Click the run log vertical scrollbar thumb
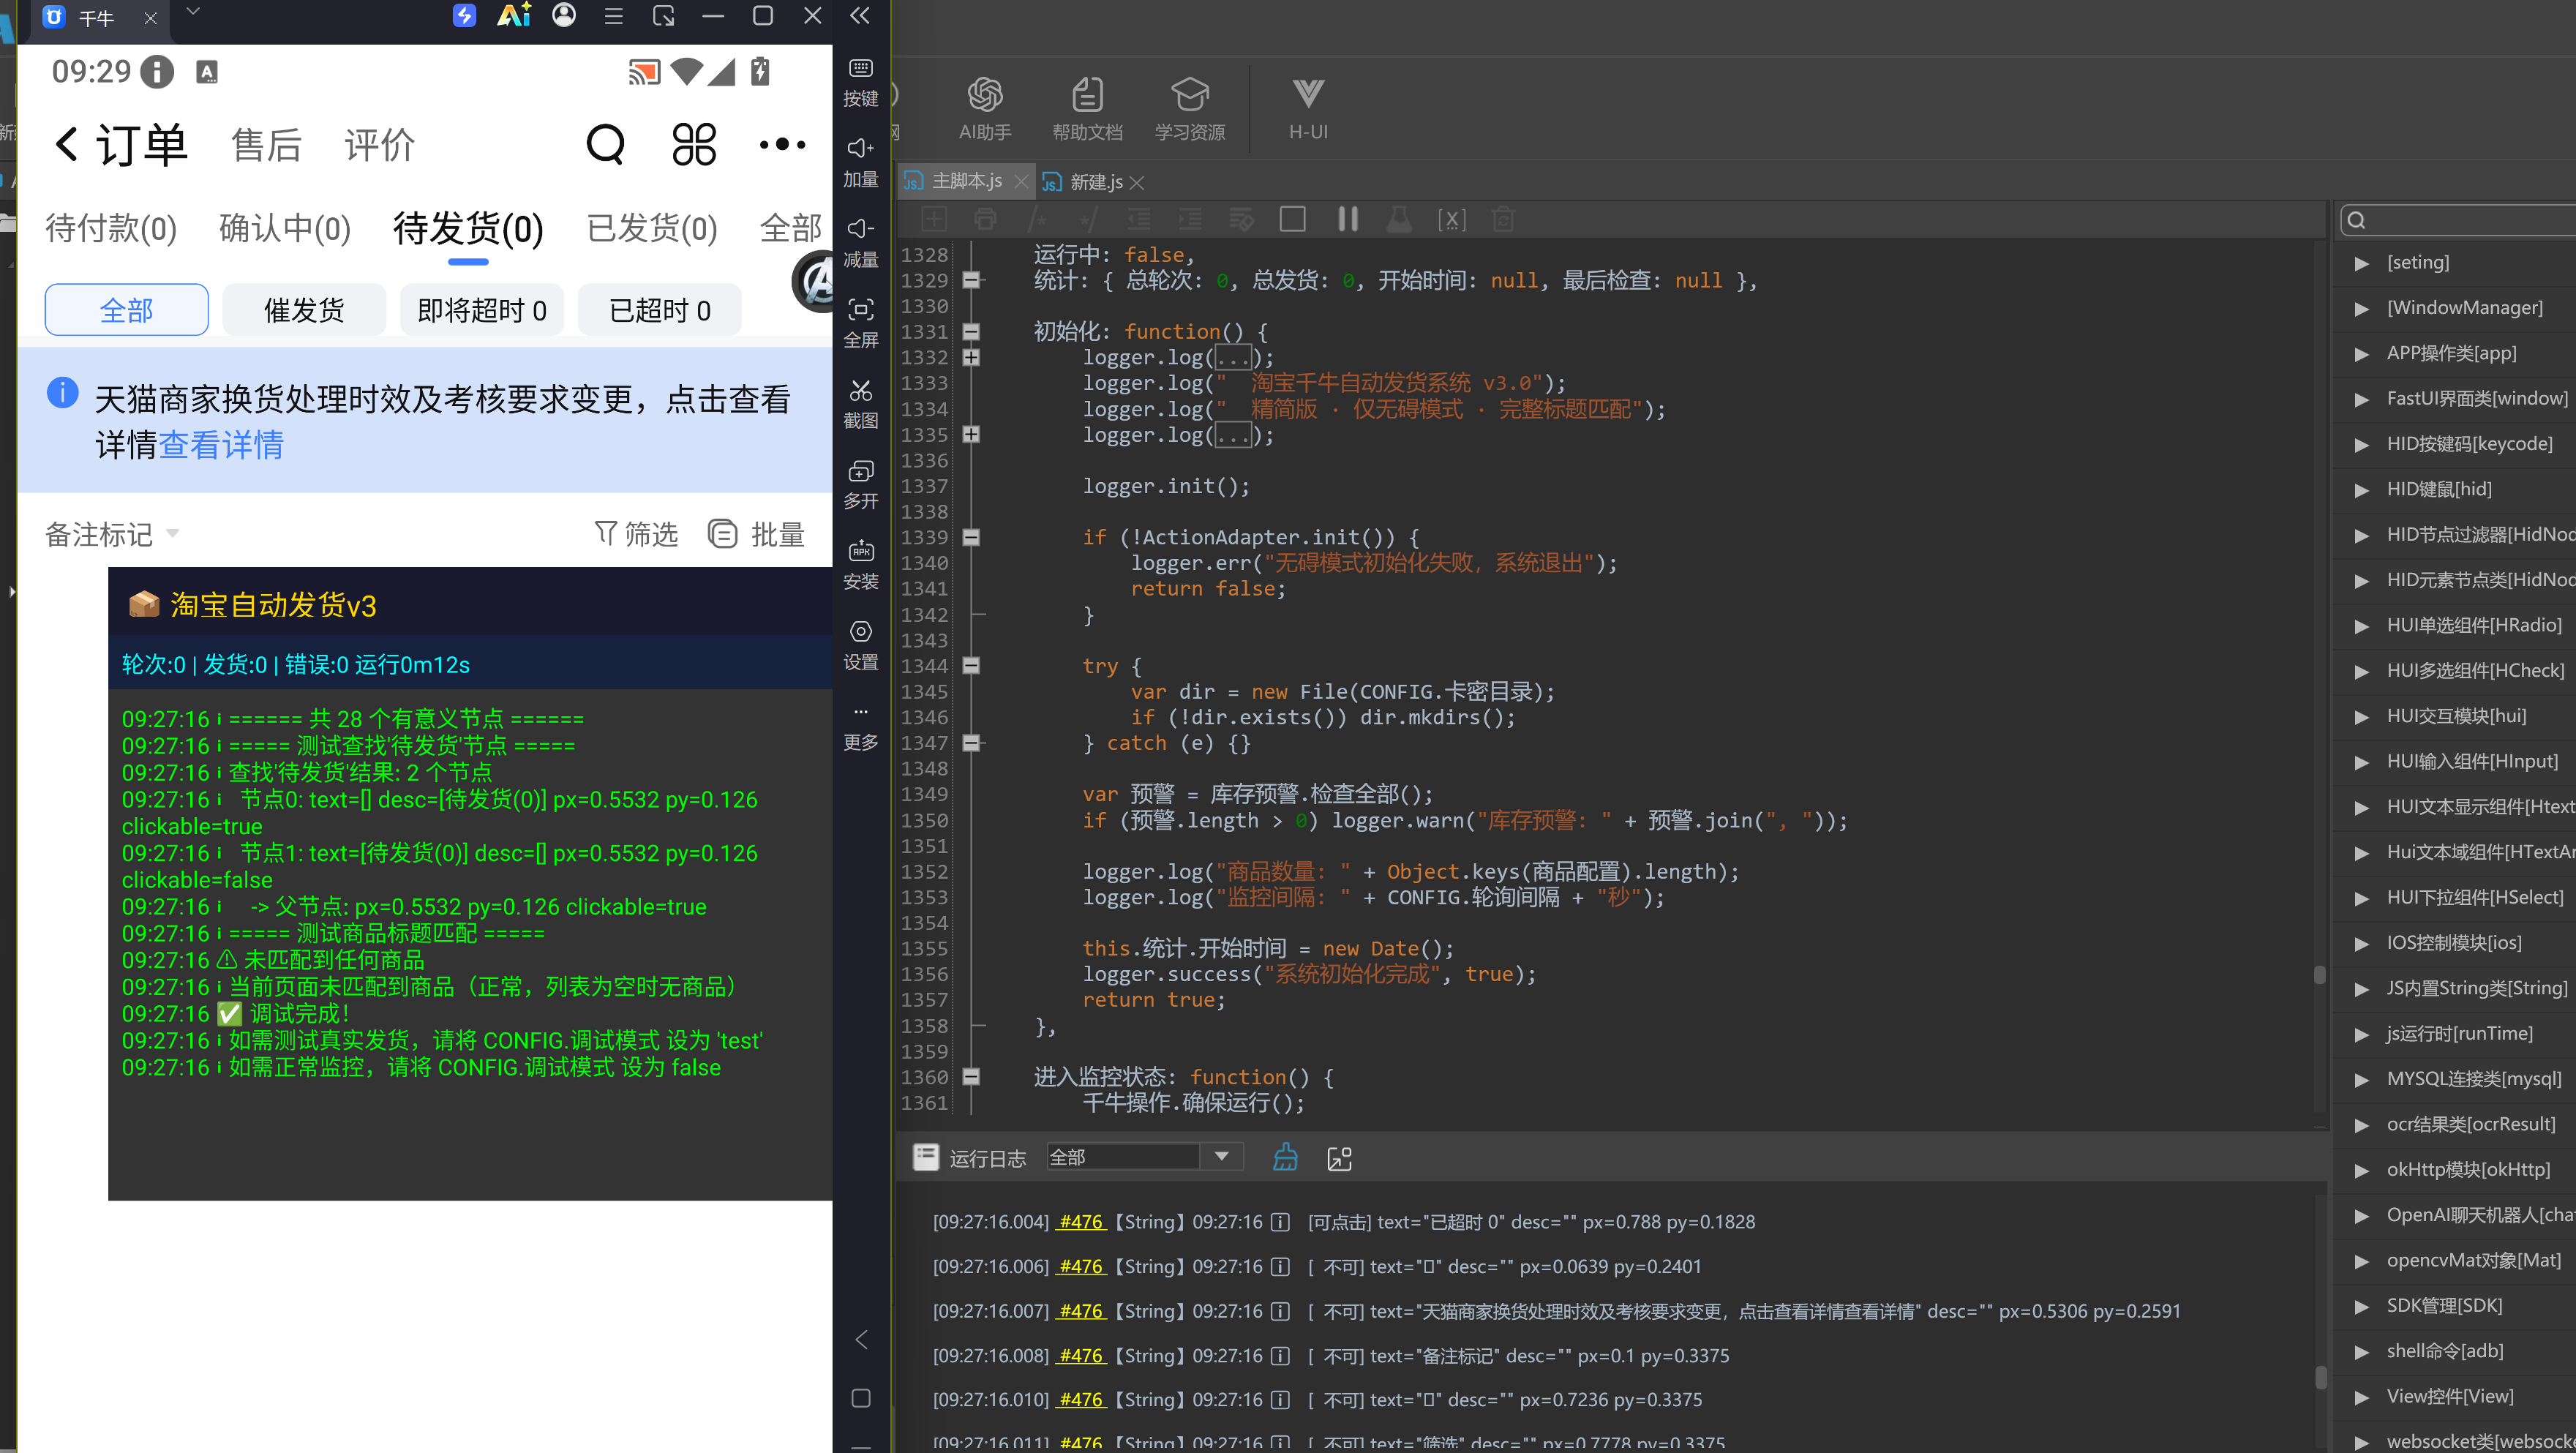This screenshot has width=2576, height=1453. click(2319, 1377)
